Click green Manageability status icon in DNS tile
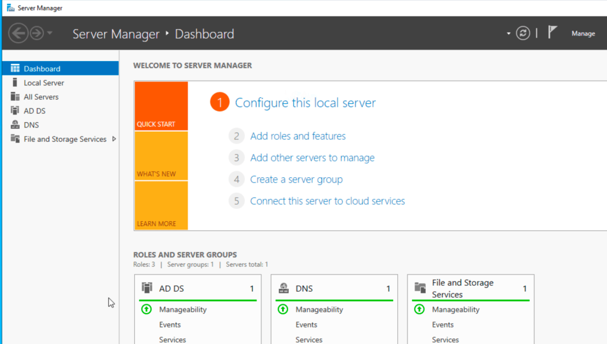This screenshot has height=344, width=607. click(283, 309)
